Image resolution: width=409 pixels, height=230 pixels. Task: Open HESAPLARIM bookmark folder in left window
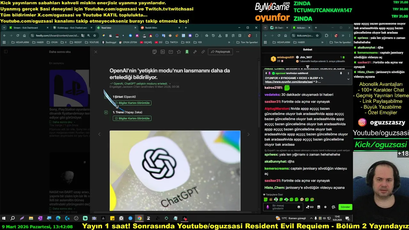point(20,42)
